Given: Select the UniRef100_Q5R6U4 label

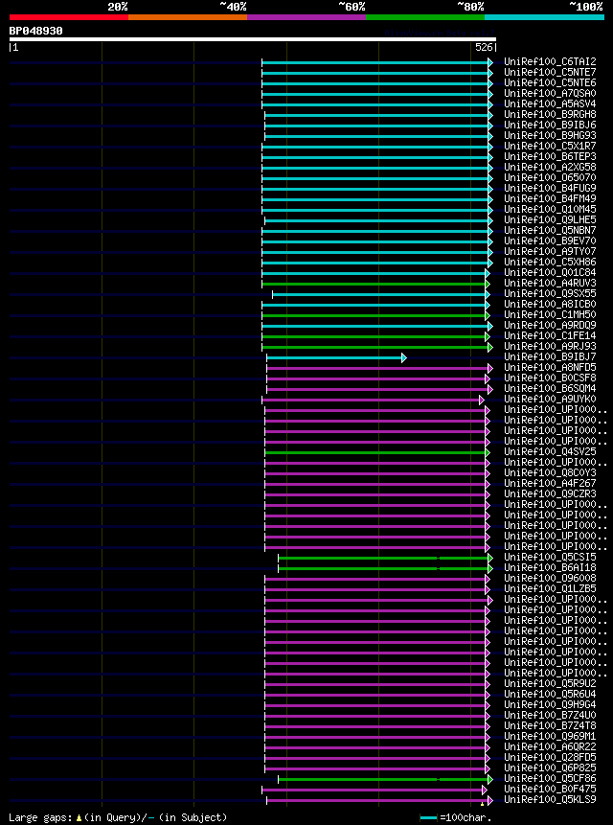Looking at the screenshot, I should tap(550, 694).
